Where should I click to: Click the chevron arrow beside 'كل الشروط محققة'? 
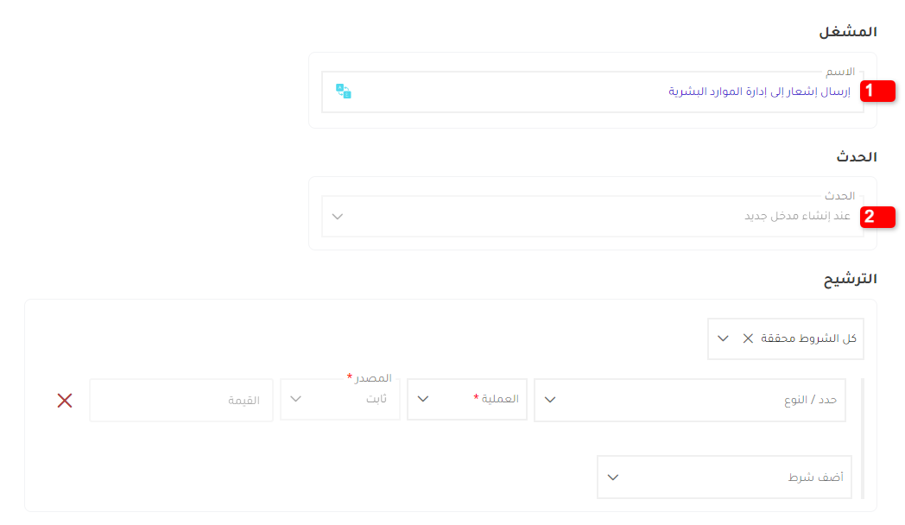click(723, 338)
